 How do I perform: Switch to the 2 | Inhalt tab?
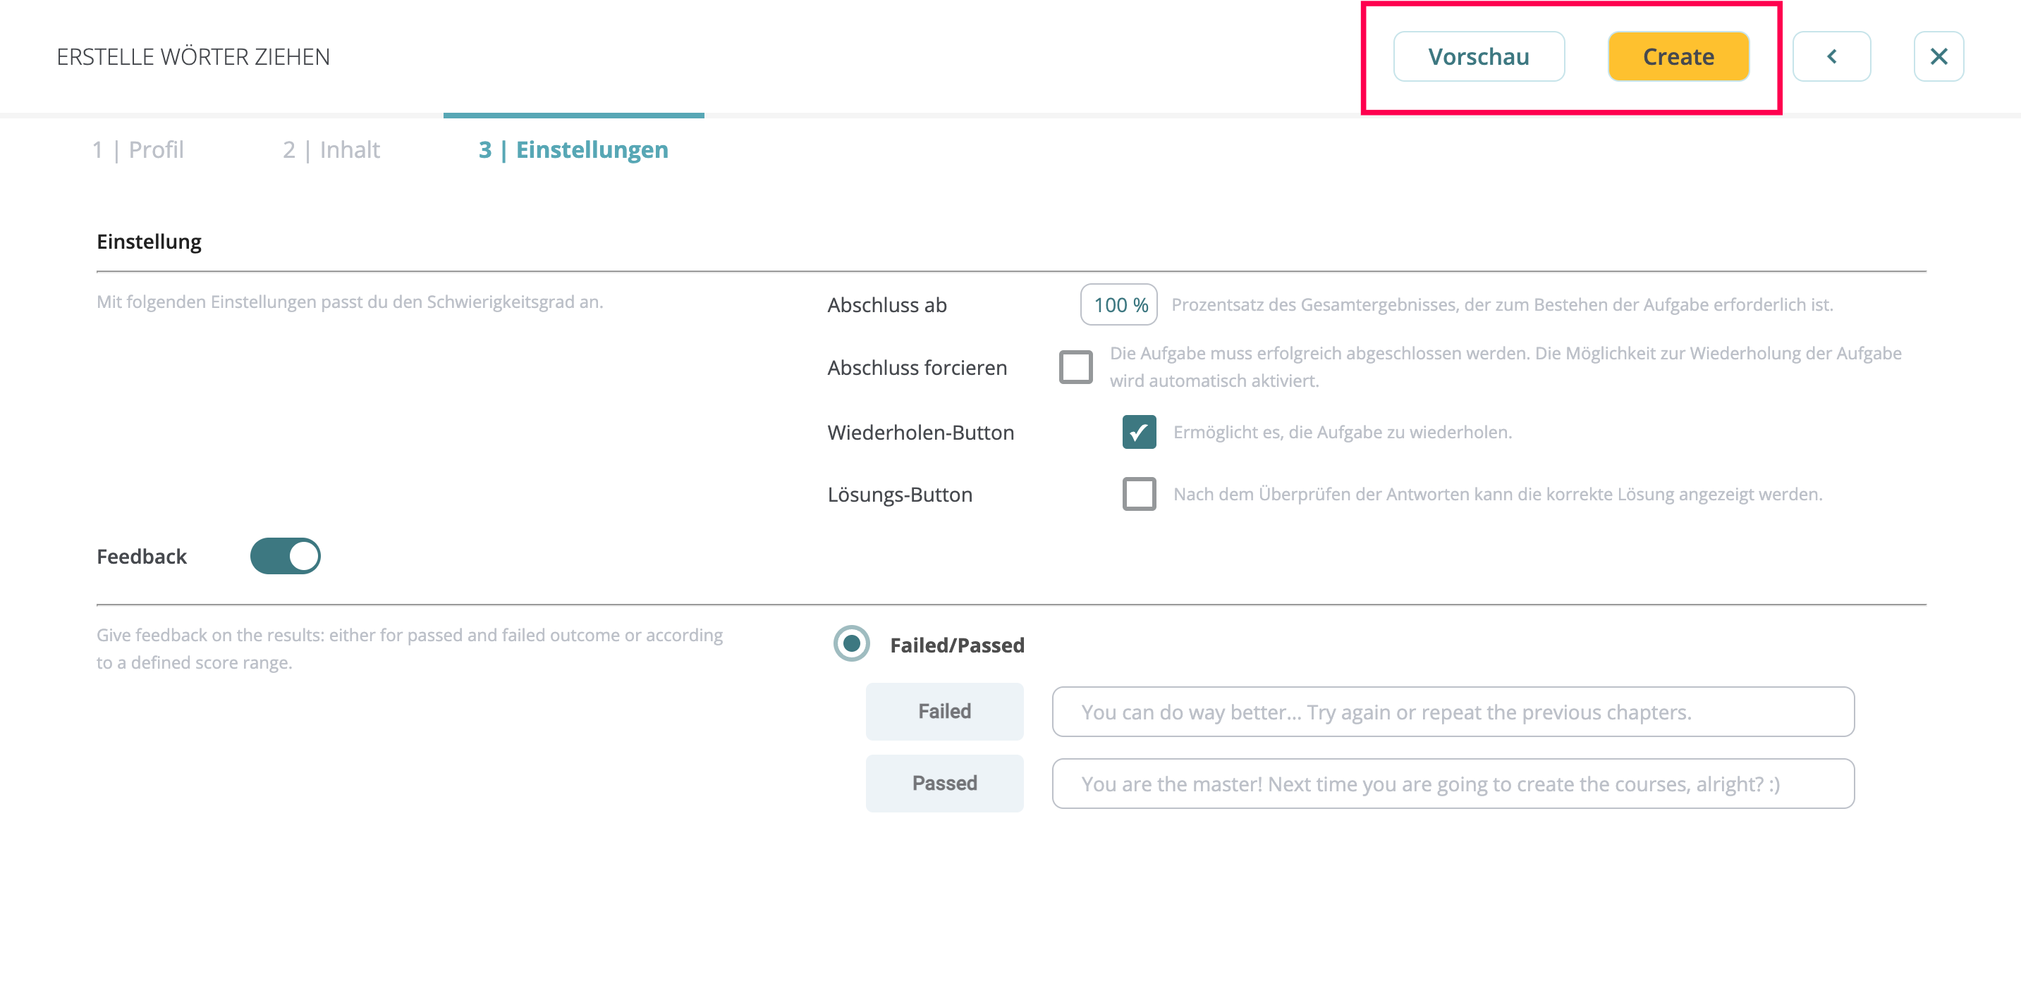(x=331, y=150)
